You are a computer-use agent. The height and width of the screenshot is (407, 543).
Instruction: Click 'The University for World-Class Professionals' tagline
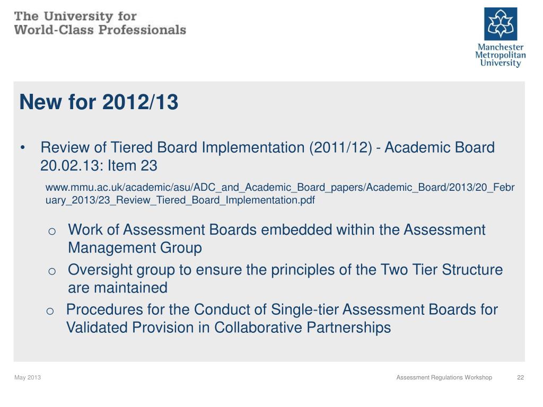click(100, 23)
